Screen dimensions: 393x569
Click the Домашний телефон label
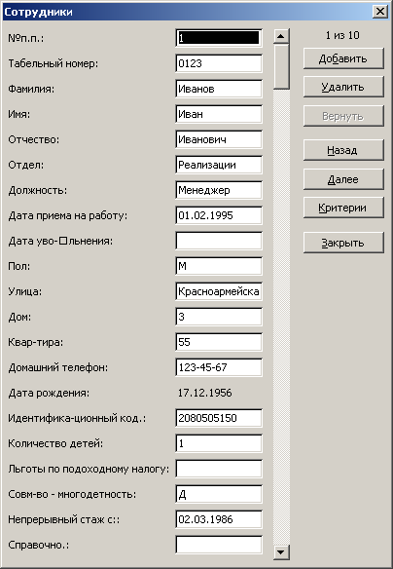58,367
